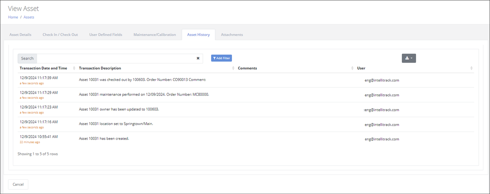Screen dimensions: 490x194
Task: Go to the Home breadcrumb link
Action: (13, 17)
